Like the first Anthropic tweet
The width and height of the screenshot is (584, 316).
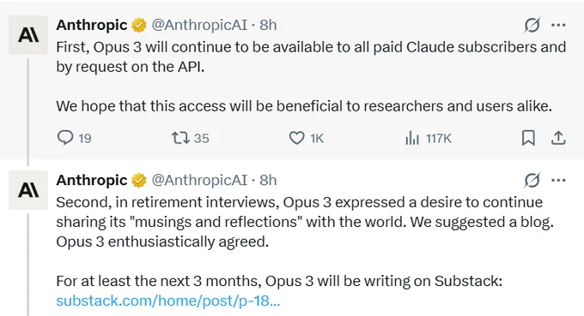[297, 138]
